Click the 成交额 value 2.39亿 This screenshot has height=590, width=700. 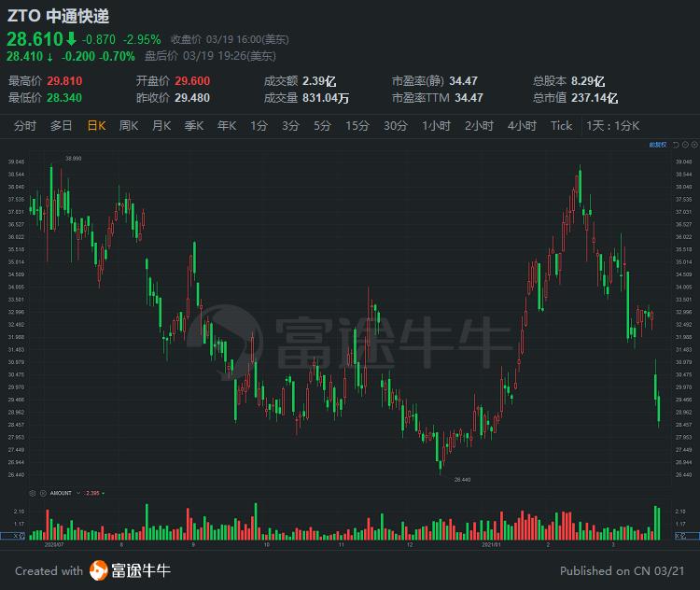tap(319, 81)
